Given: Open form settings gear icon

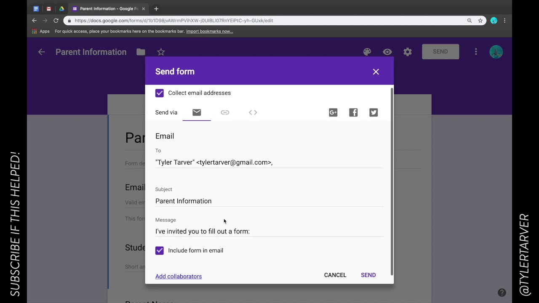Looking at the screenshot, I should click(408, 52).
